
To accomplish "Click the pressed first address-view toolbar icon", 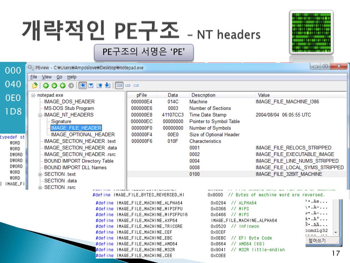I will click(83, 85).
